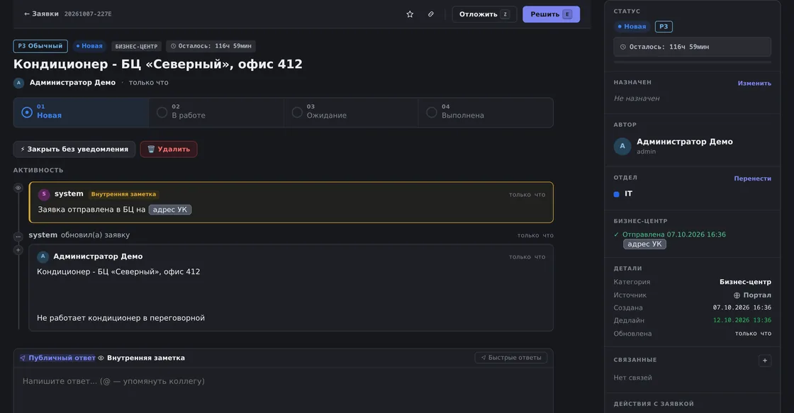Set ticket stage to 03 Ожидание

[x=351, y=113]
